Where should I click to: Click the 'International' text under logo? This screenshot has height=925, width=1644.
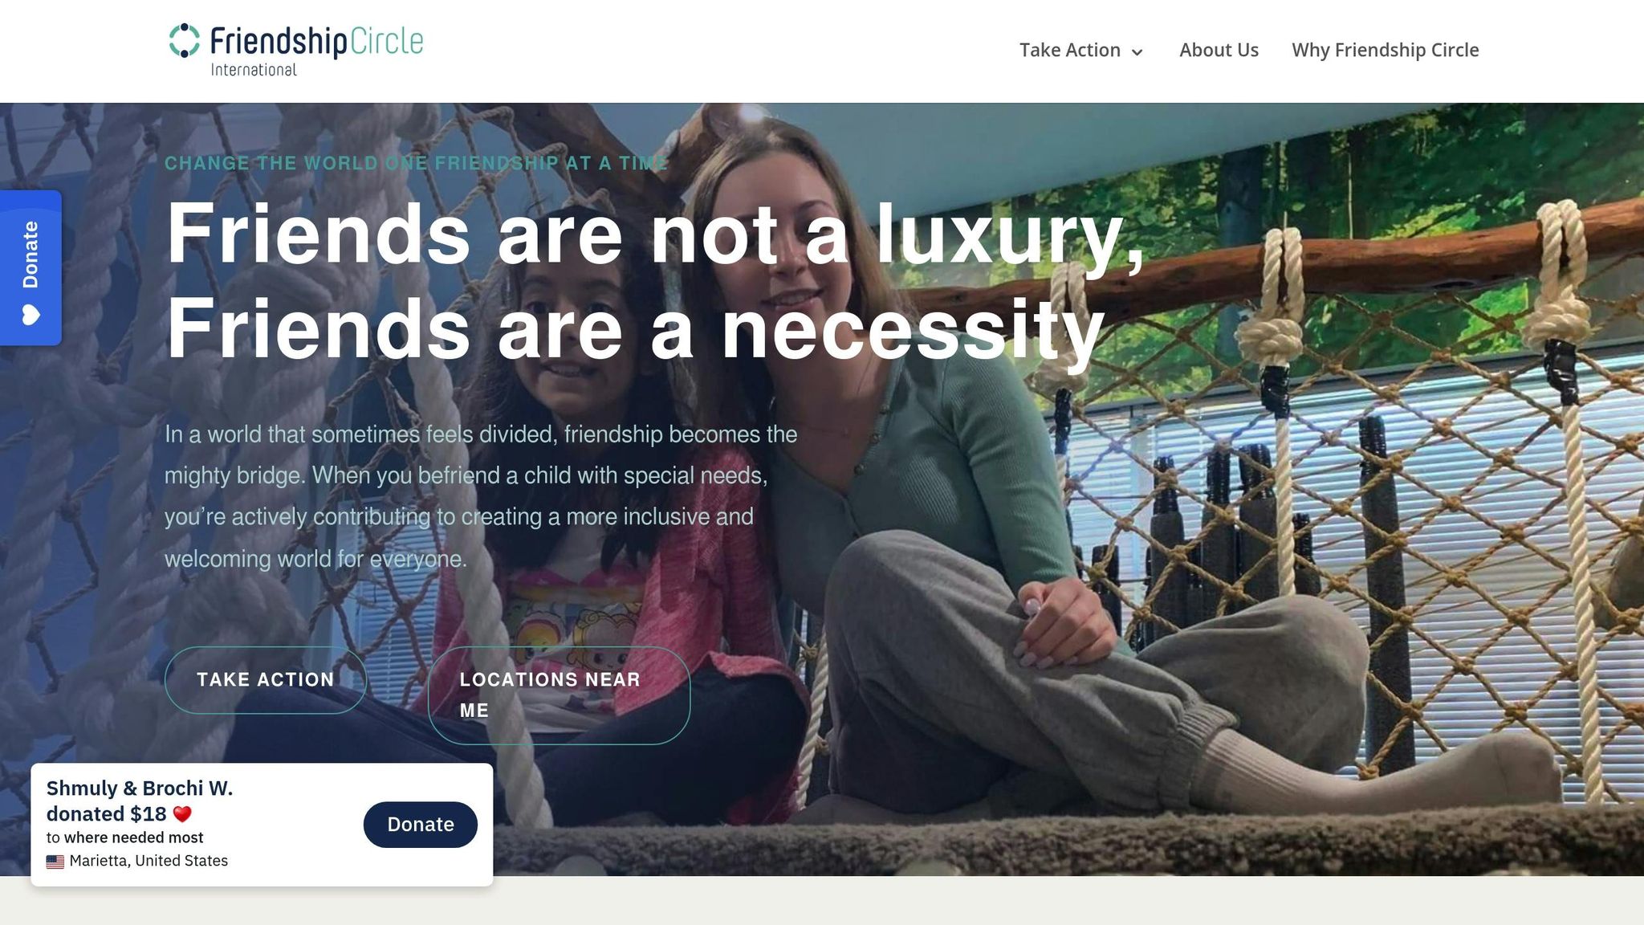pyautogui.click(x=254, y=70)
